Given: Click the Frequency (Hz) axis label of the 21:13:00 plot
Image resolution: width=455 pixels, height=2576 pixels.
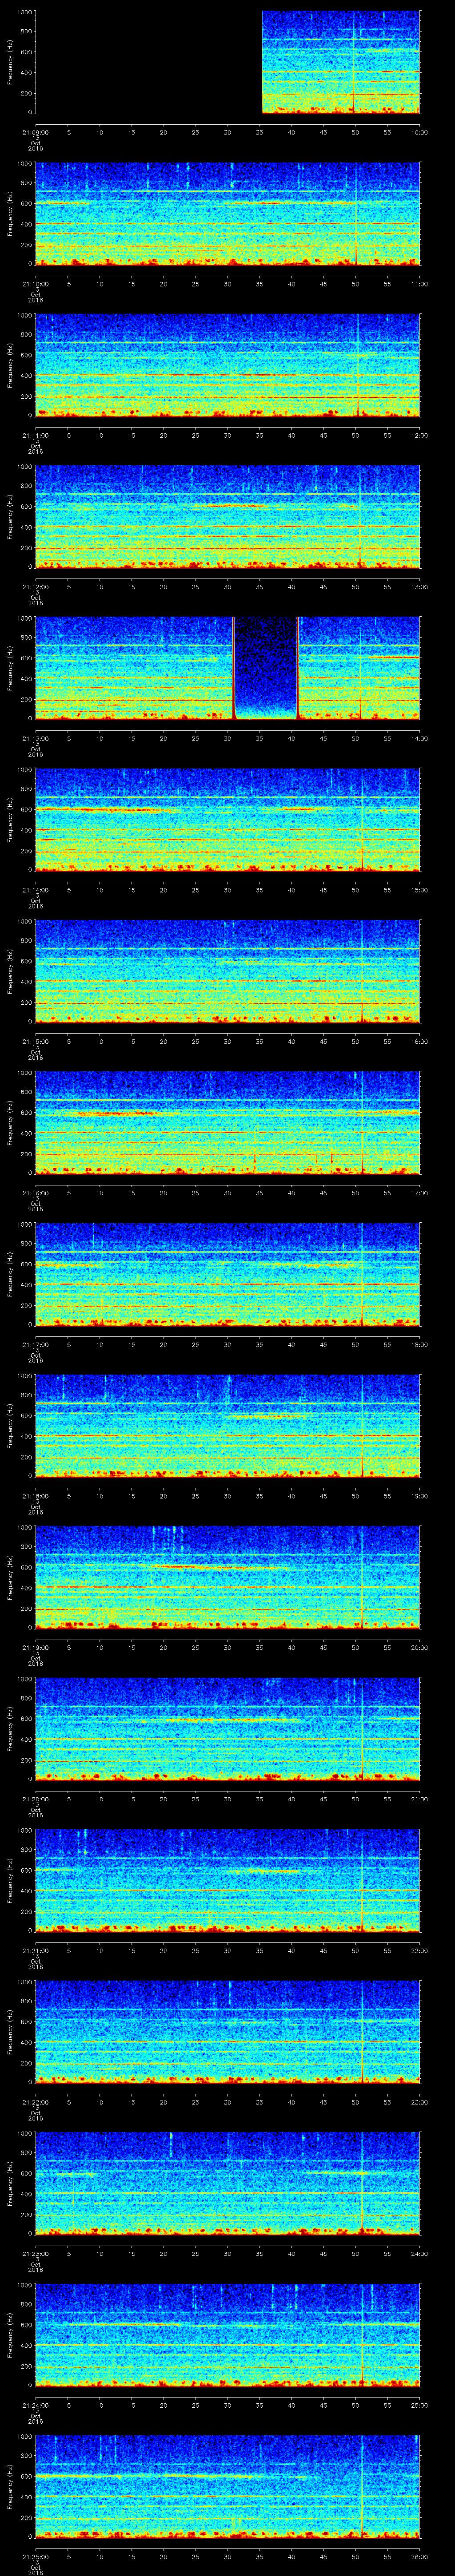Looking at the screenshot, I should point(10,668).
